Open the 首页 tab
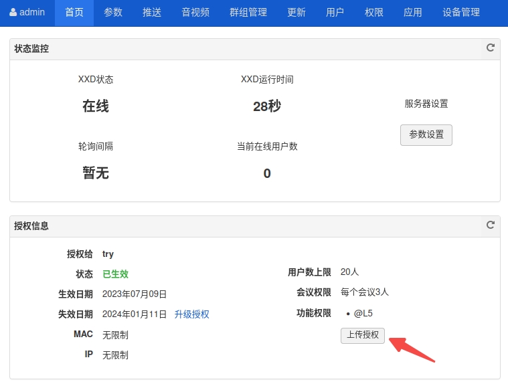Screen dimensions: 508x384 (x=74, y=13)
